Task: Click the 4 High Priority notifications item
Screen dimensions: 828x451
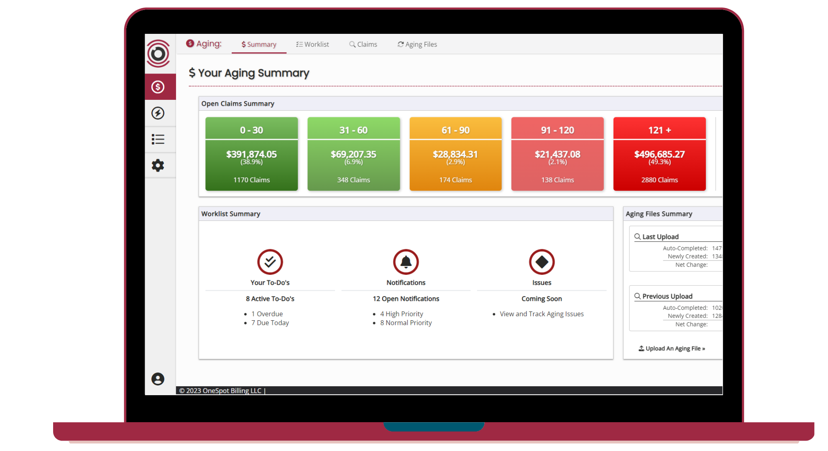Action: [x=401, y=314]
